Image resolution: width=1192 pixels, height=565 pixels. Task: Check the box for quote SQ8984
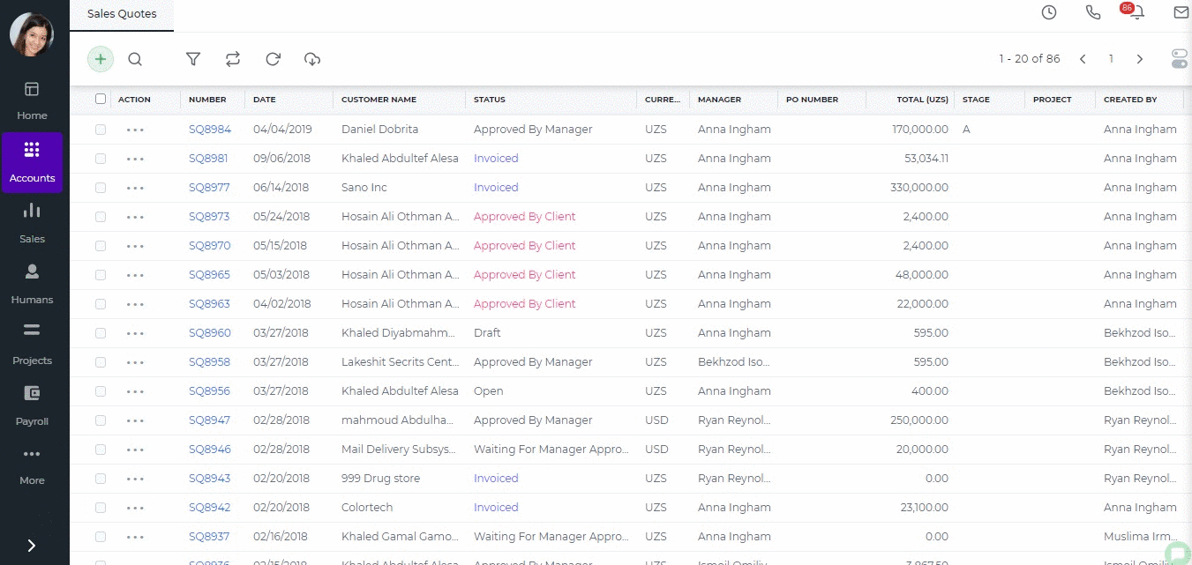[101, 130]
